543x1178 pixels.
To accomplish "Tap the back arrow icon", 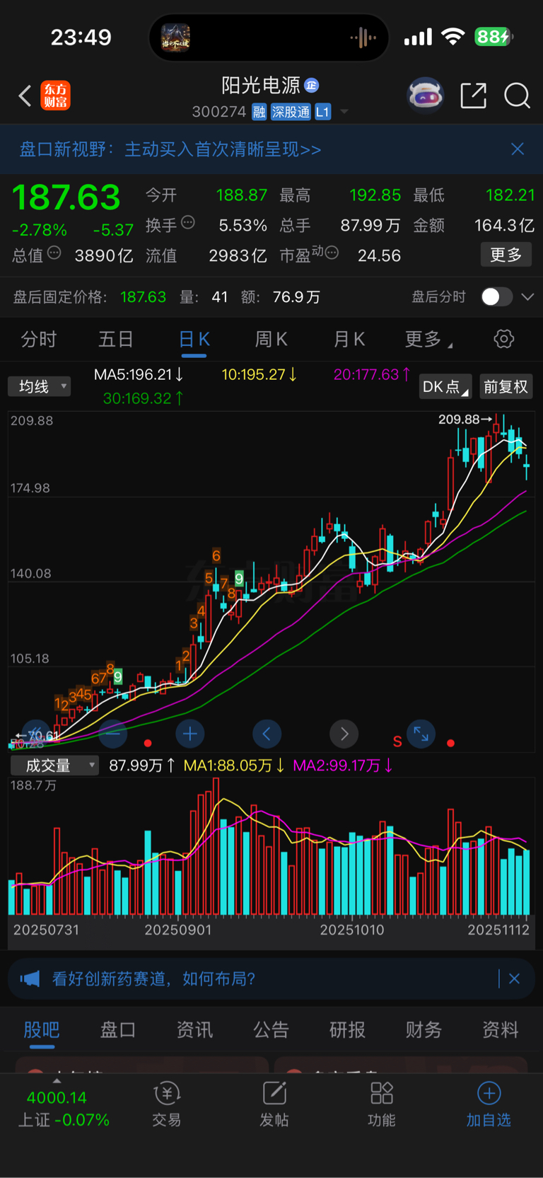I will click(25, 96).
